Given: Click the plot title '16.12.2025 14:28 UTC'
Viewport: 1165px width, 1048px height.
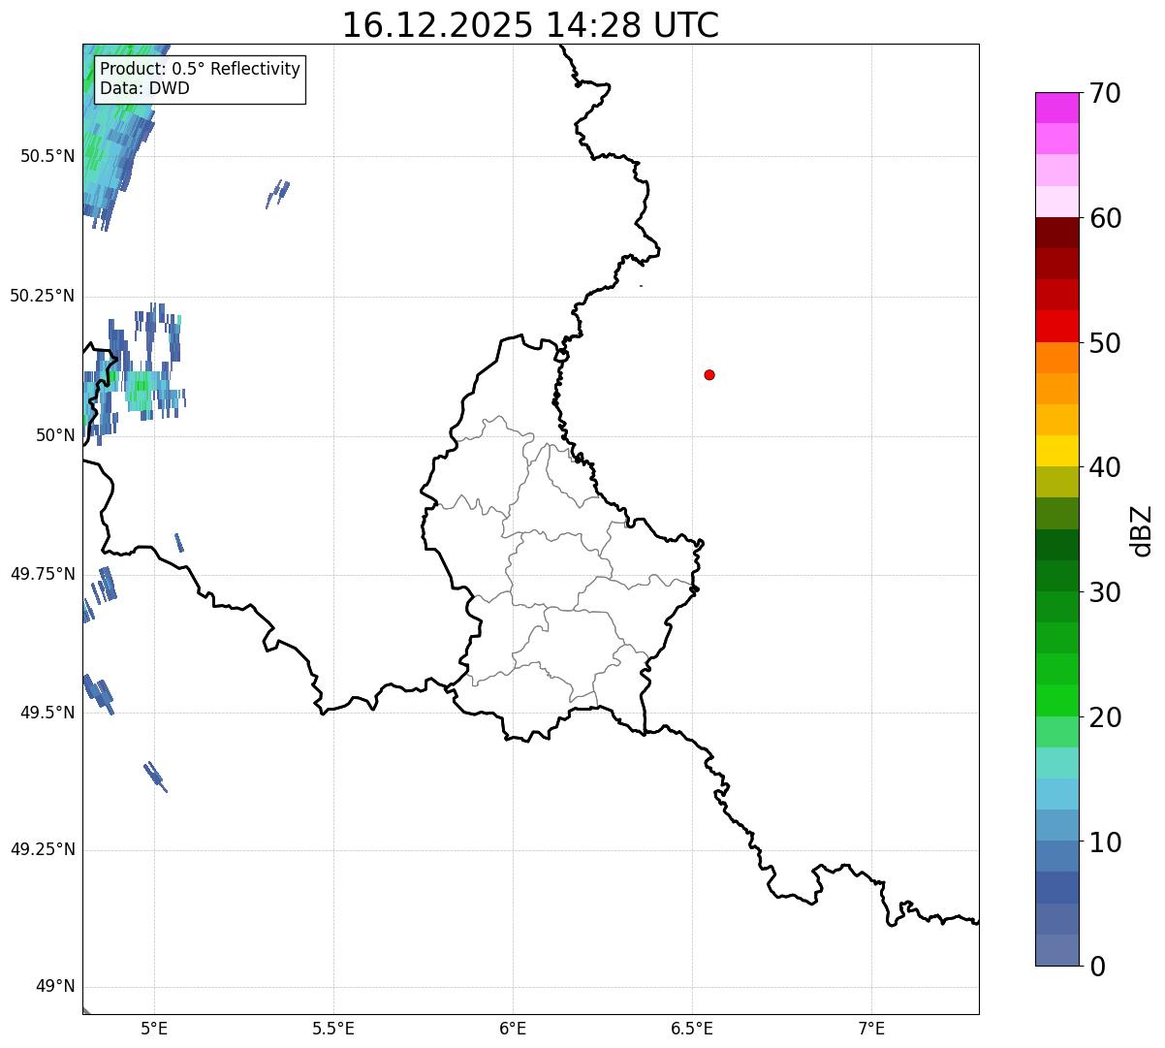Looking at the screenshot, I should click(530, 25).
